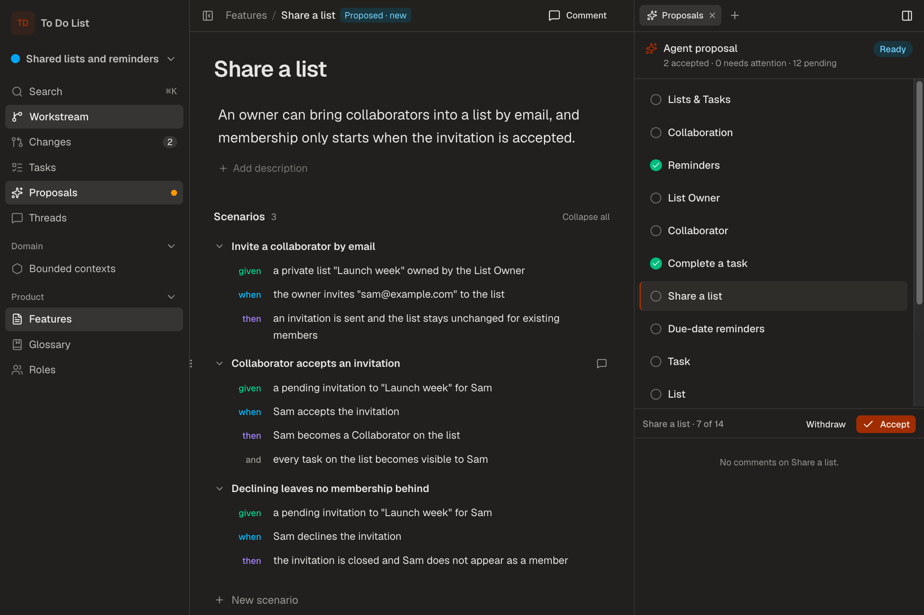This screenshot has height=615, width=924.
Task: Click the proposals list scrollbar
Action: pos(919,192)
